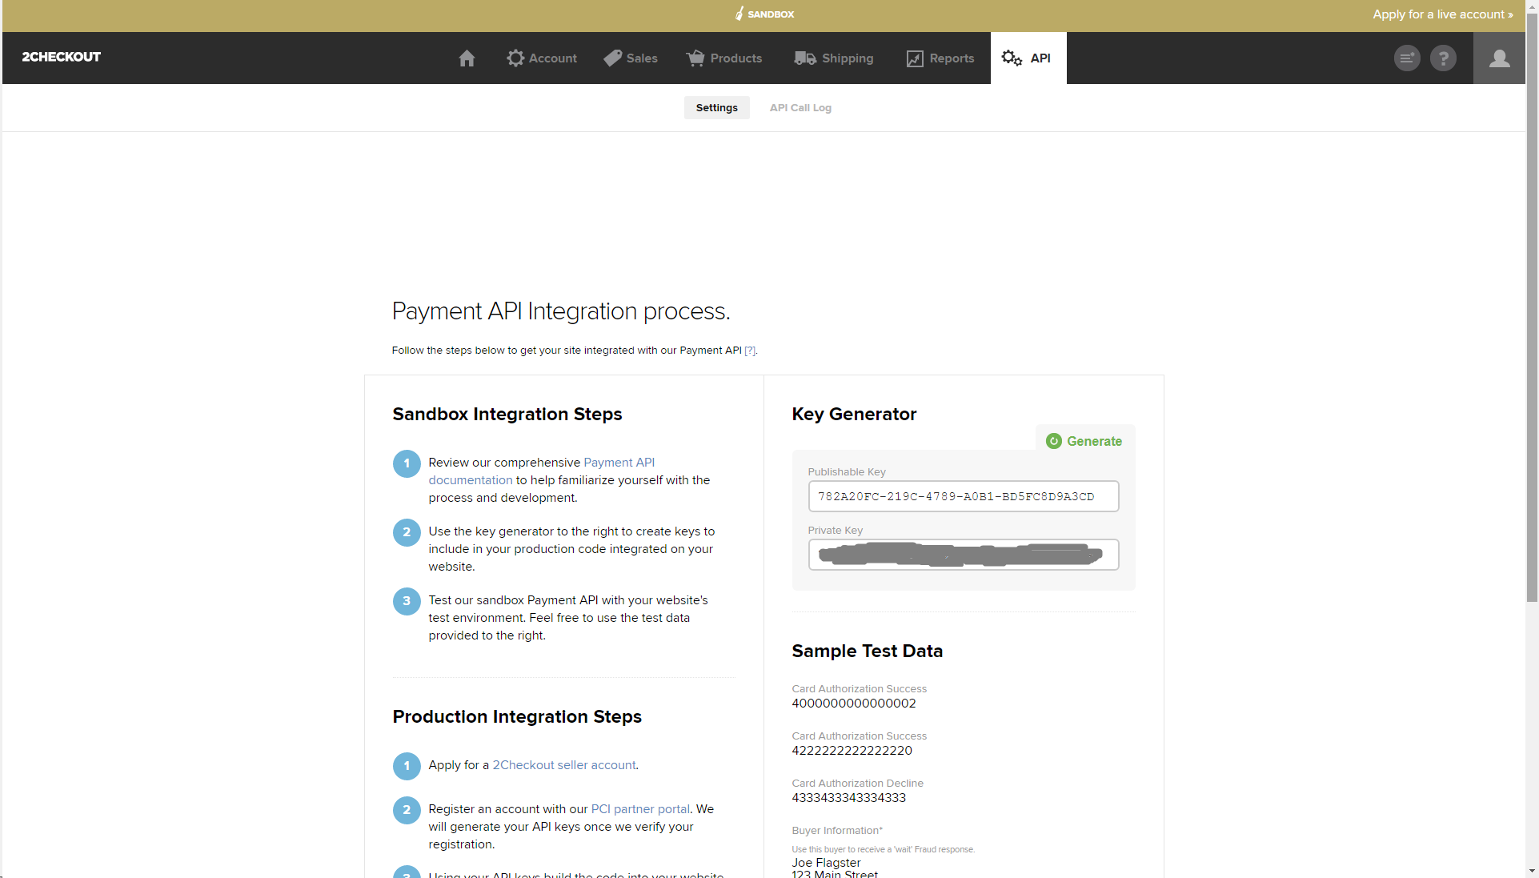Open the Reports menu
Screen dimensions: 1539x878
pyautogui.click(x=940, y=58)
